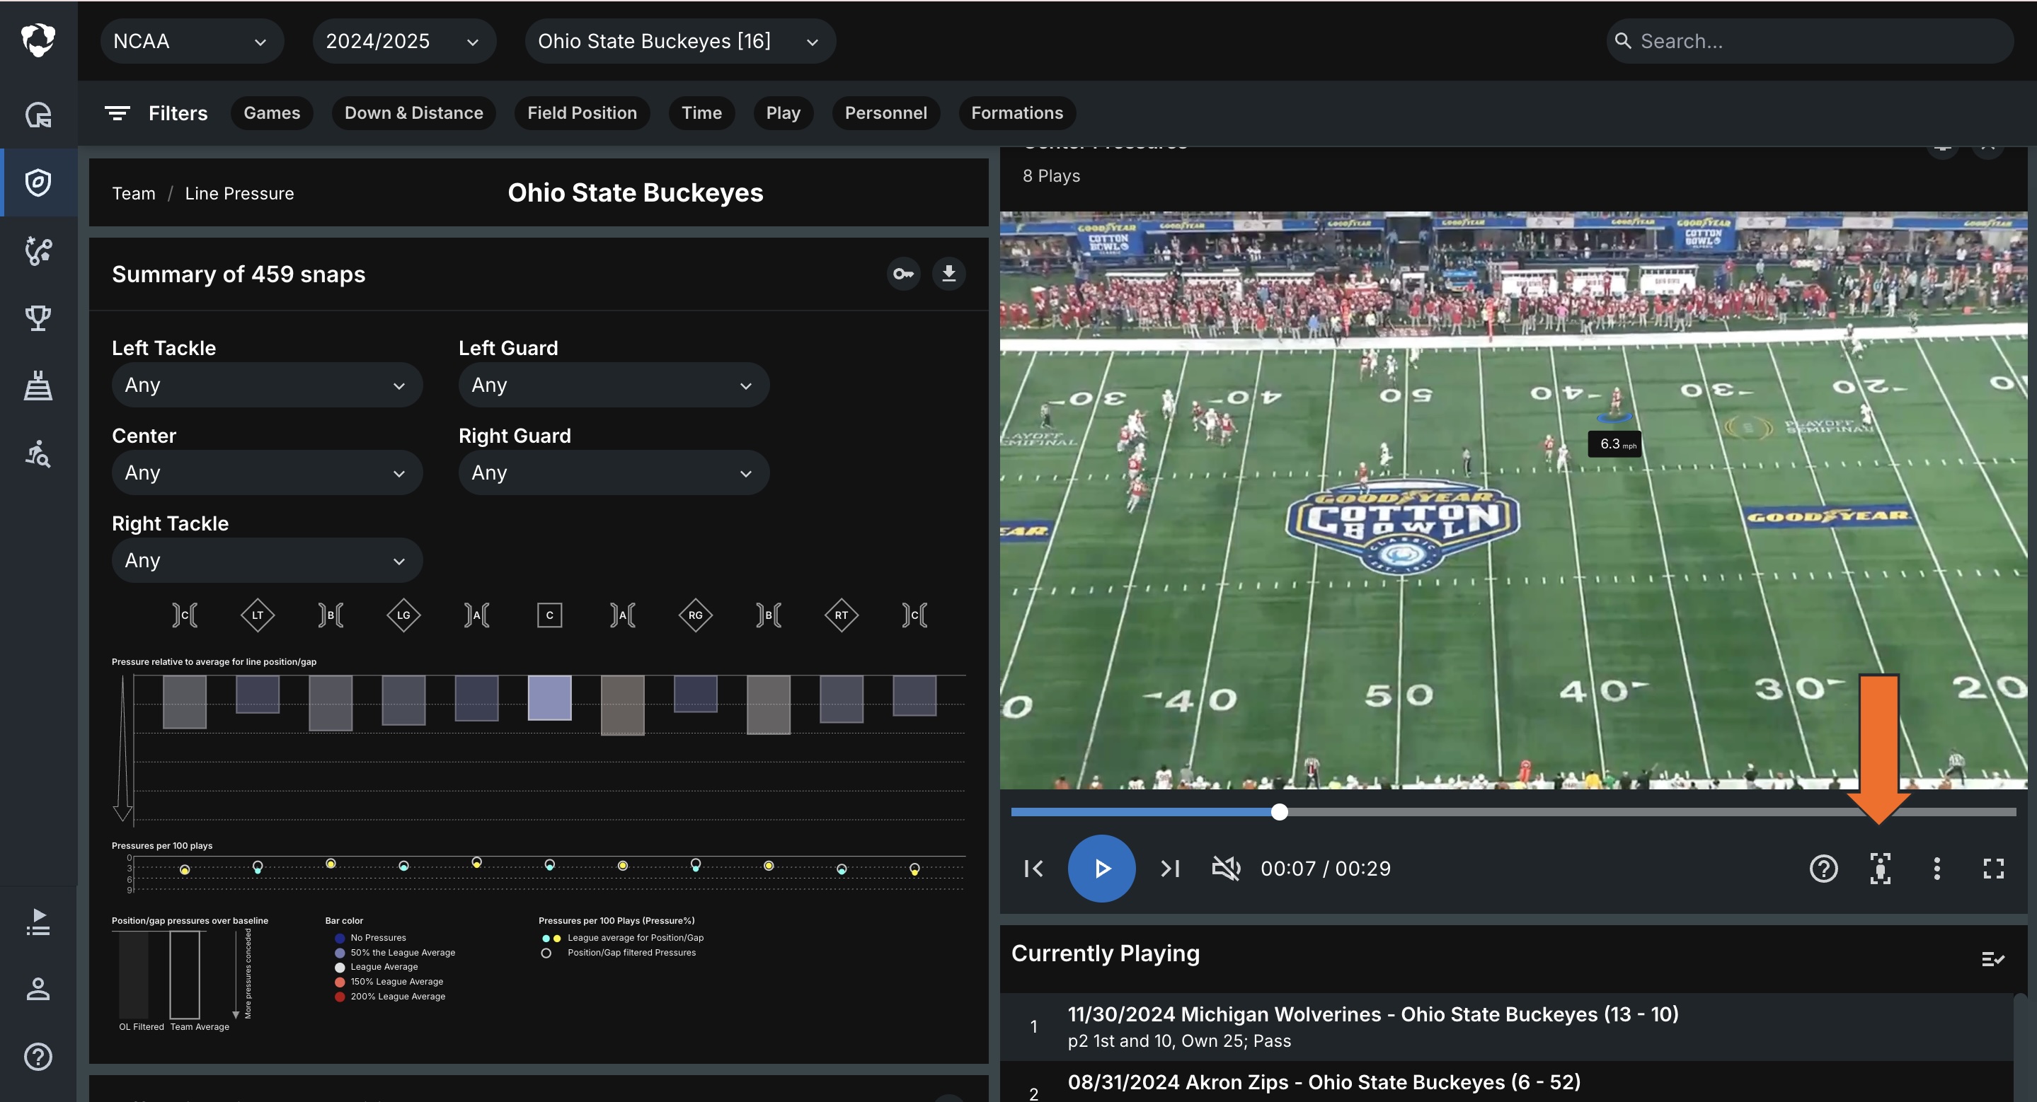The width and height of the screenshot is (2037, 1102).
Task: Open the play-diagram strategy sidebar icon
Action: tap(38, 250)
